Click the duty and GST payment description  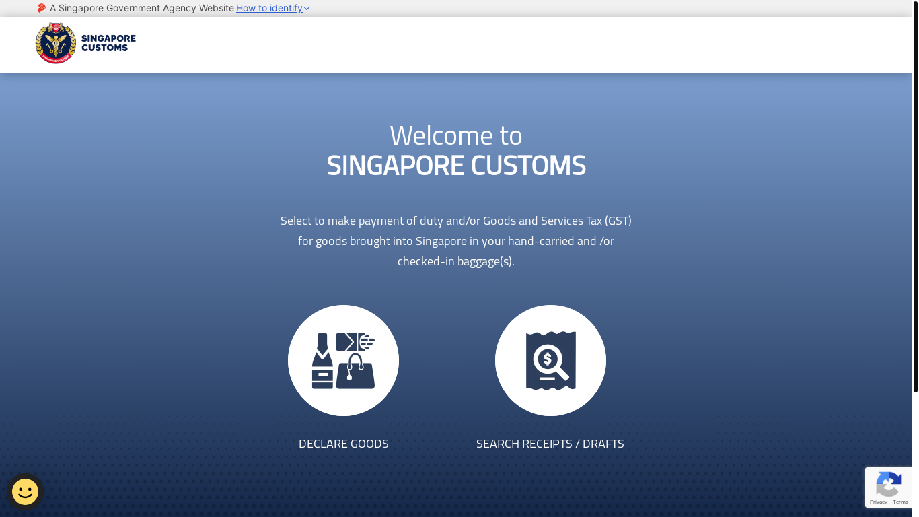455,240
